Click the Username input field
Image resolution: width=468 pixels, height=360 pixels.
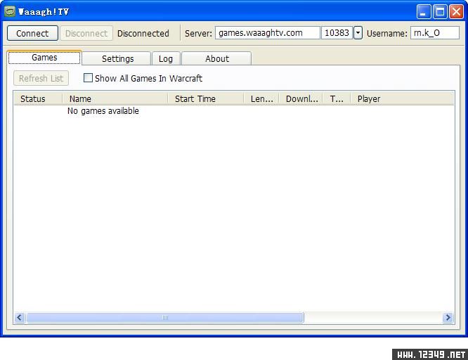coord(435,33)
